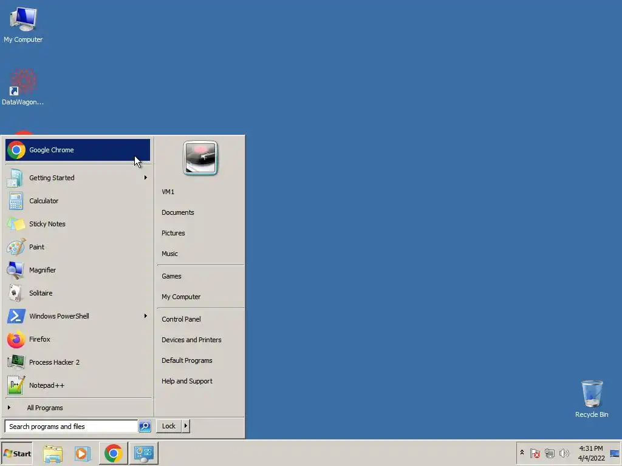Open Help and Support

pyautogui.click(x=187, y=381)
